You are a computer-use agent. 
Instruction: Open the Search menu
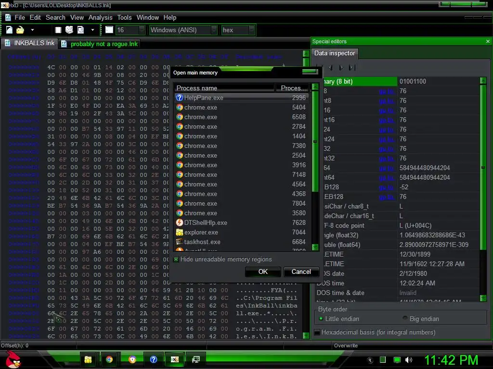pos(55,18)
